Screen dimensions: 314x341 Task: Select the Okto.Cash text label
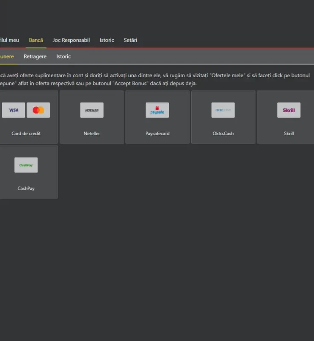pyautogui.click(x=223, y=134)
